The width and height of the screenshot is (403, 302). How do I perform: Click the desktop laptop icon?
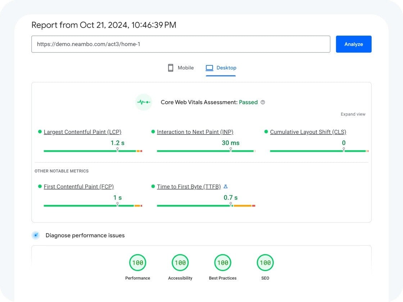(209, 68)
